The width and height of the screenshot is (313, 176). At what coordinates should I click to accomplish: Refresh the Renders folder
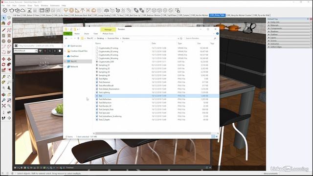181,38
